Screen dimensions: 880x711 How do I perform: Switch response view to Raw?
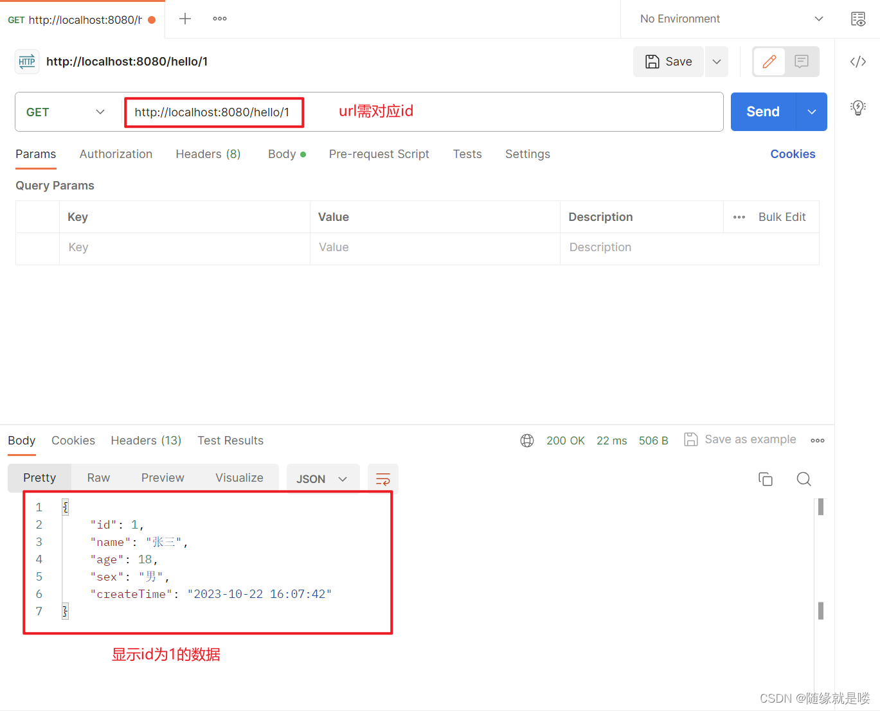(x=98, y=477)
